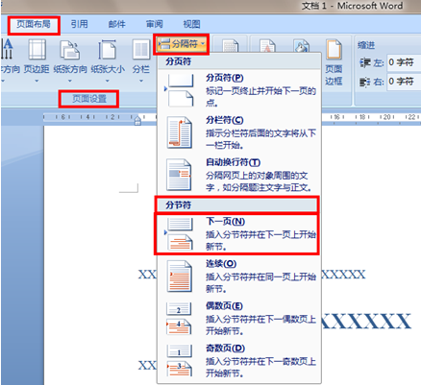
Task: Click the 纸张方向 orientation icon
Action: click(x=70, y=50)
